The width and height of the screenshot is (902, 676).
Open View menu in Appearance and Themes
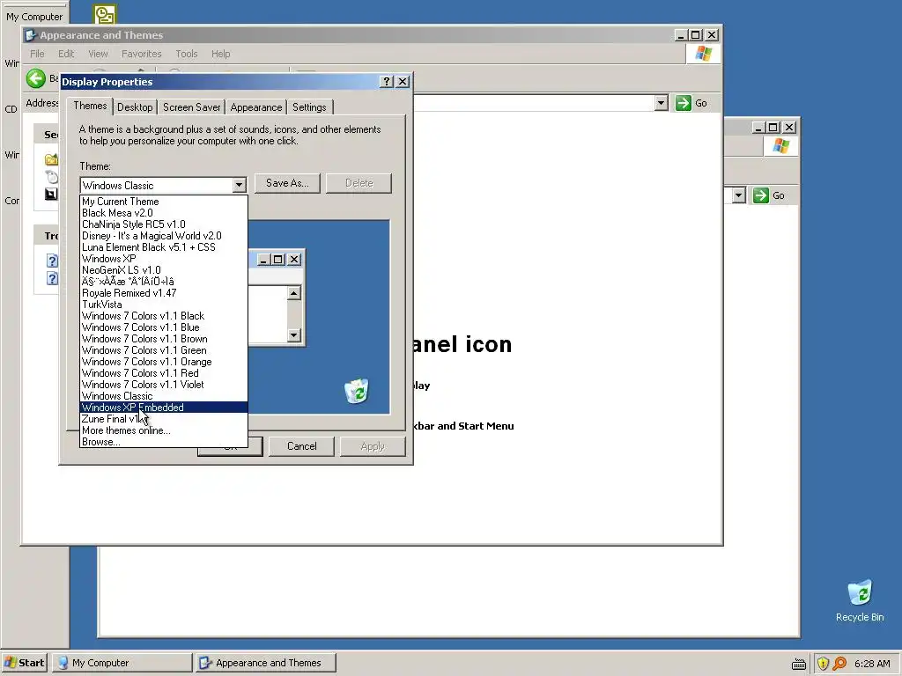(x=98, y=54)
